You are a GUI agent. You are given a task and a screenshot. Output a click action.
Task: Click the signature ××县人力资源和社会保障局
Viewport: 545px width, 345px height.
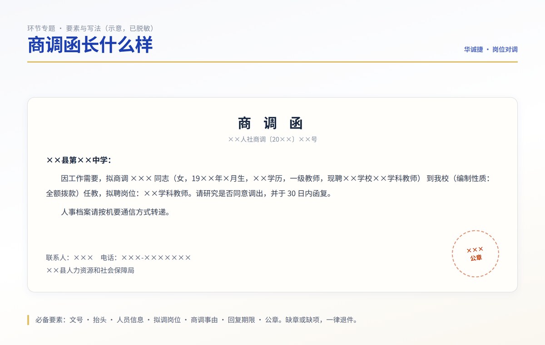point(90,271)
